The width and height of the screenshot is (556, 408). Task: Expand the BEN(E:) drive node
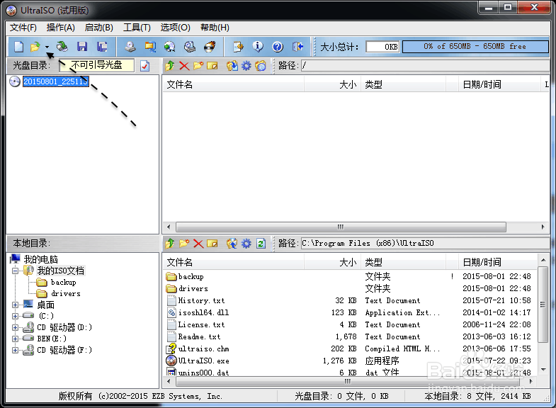pyautogui.click(x=15, y=339)
